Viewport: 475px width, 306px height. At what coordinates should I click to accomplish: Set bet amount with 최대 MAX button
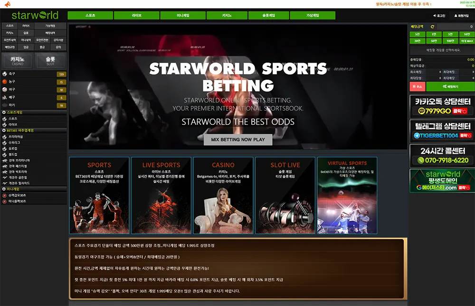point(467,41)
